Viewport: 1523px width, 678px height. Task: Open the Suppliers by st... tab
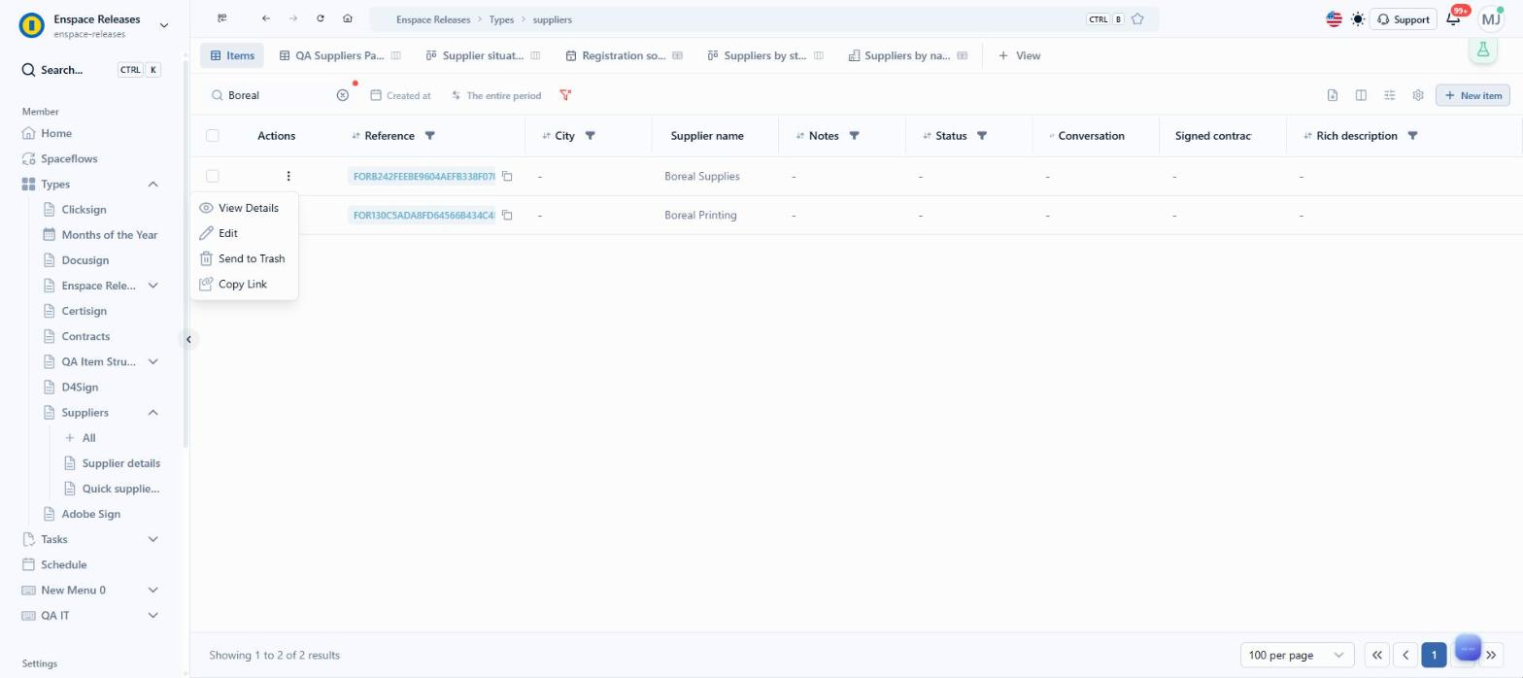[x=765, y=55]
